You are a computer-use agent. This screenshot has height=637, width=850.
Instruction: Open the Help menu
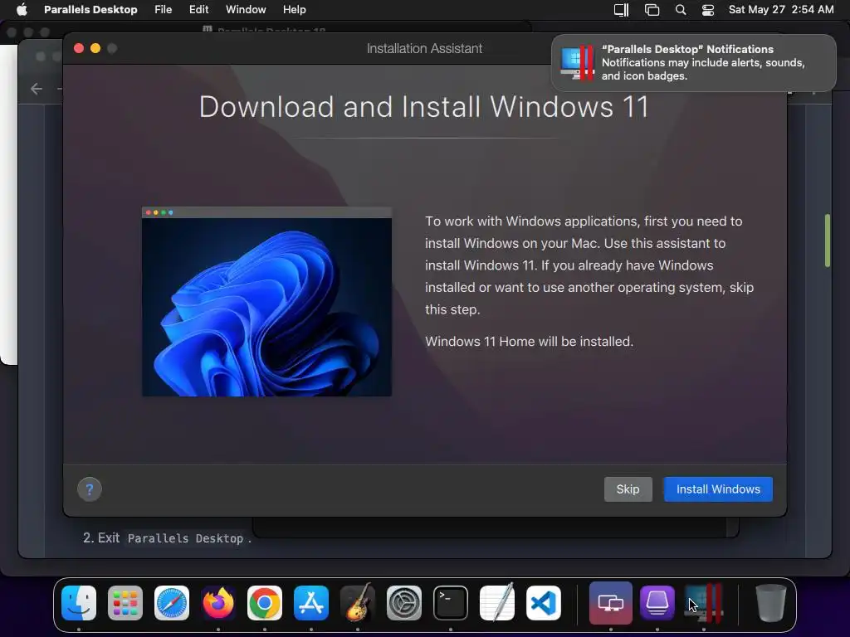pyautogui.click(x=295, y=9)
